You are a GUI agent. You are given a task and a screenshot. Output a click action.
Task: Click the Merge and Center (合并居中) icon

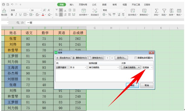84,11
